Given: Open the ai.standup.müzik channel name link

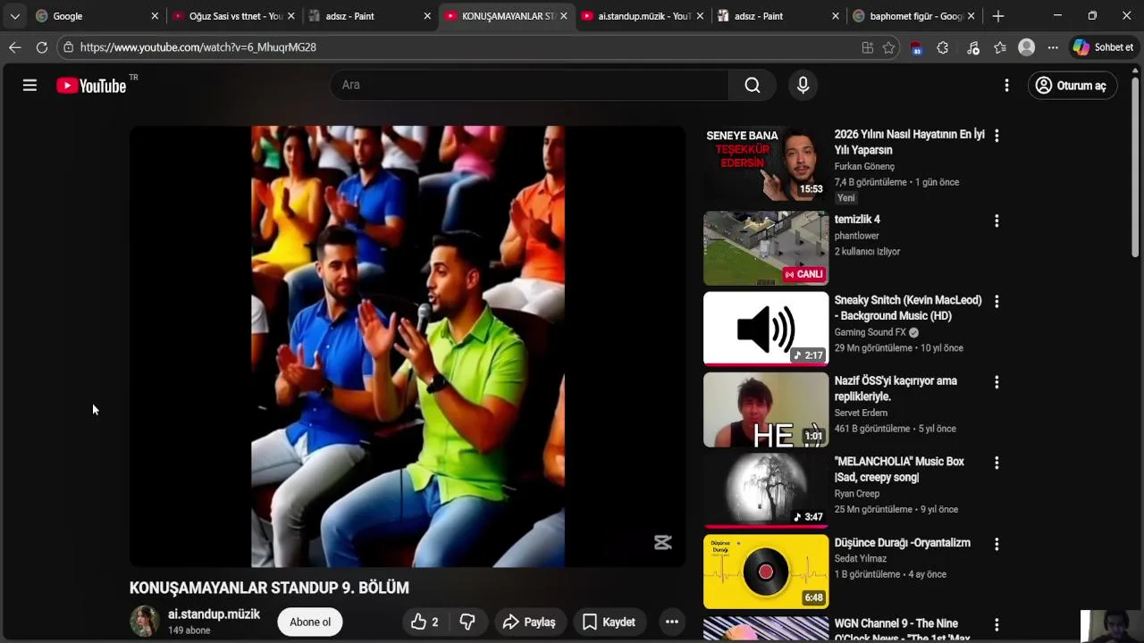Looking at the screenshot, I should [x=214, y=614].
